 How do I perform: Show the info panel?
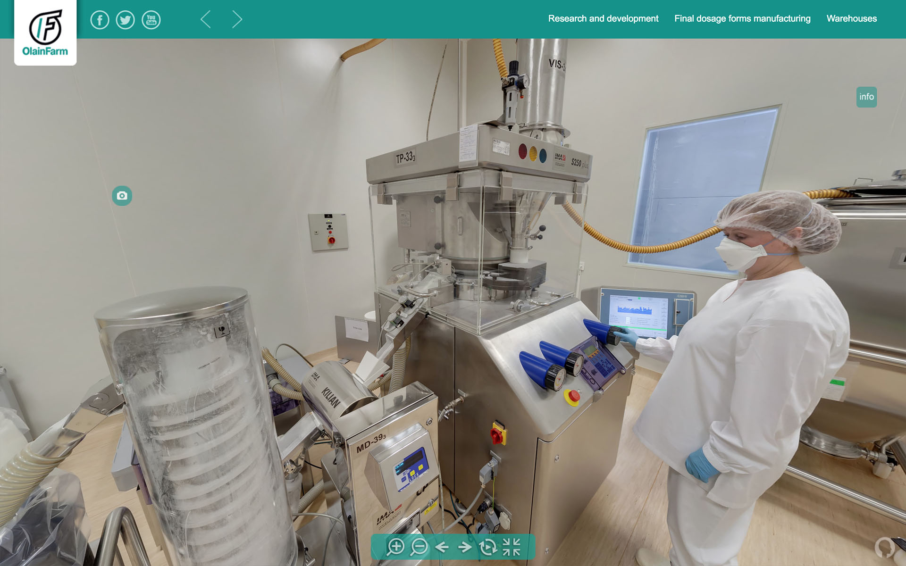coord(866,97)
